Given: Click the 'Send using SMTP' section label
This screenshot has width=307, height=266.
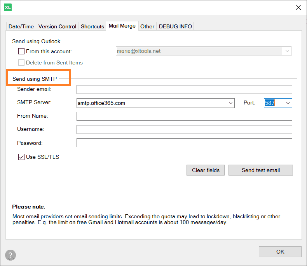Looking at the screenshot, I should [x=35, y=79].
